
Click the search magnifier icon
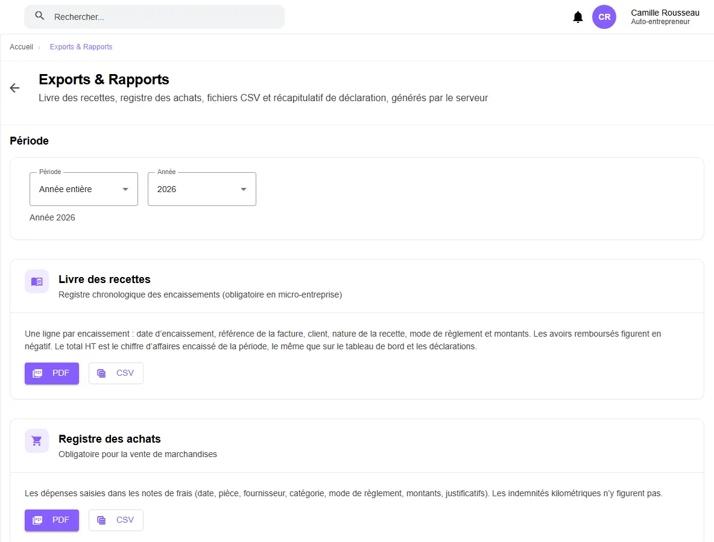point(40,16)
